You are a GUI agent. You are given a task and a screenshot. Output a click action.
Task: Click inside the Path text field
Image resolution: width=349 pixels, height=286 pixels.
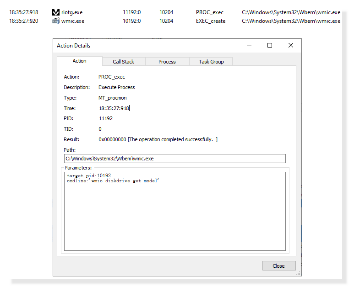coord(174,159)
